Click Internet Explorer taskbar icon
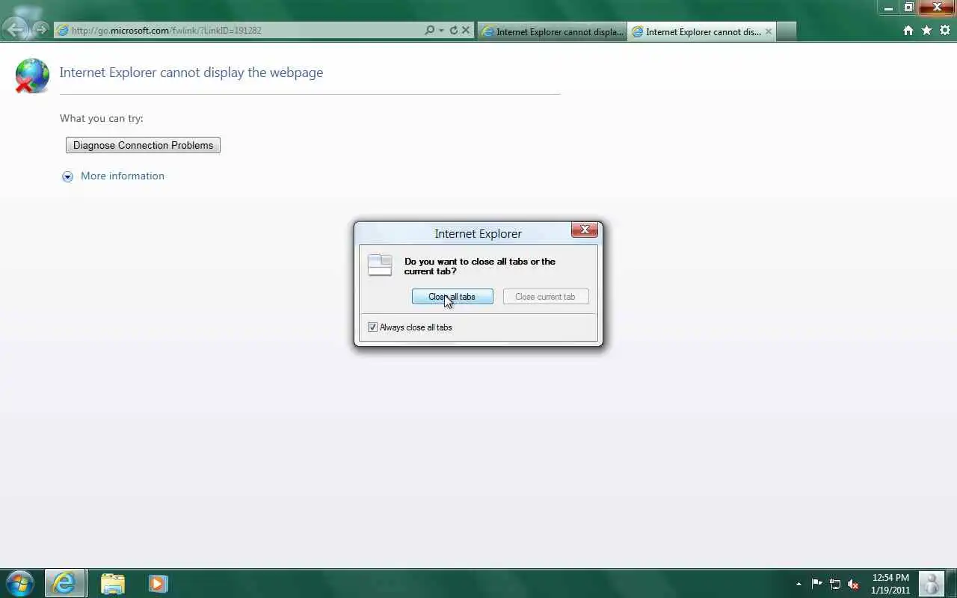The image size is (957, 598). point(64,583)
